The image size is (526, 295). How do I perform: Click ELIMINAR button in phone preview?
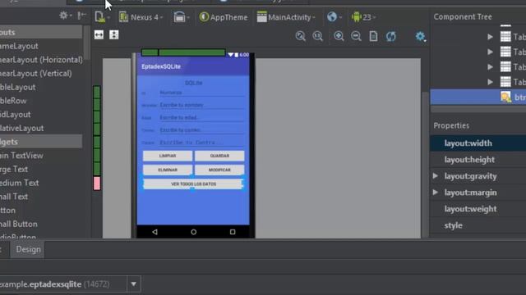pyautogui.click(x=168, y=170)
